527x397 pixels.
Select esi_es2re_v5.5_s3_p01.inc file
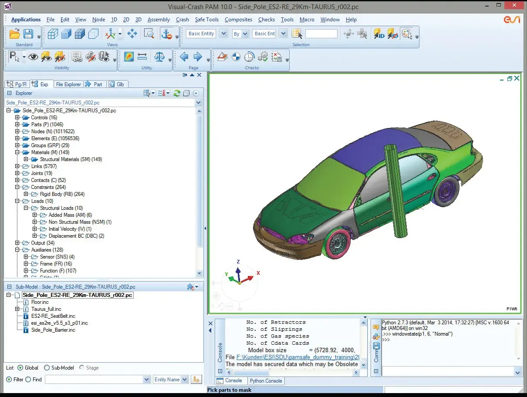[60, 323]
